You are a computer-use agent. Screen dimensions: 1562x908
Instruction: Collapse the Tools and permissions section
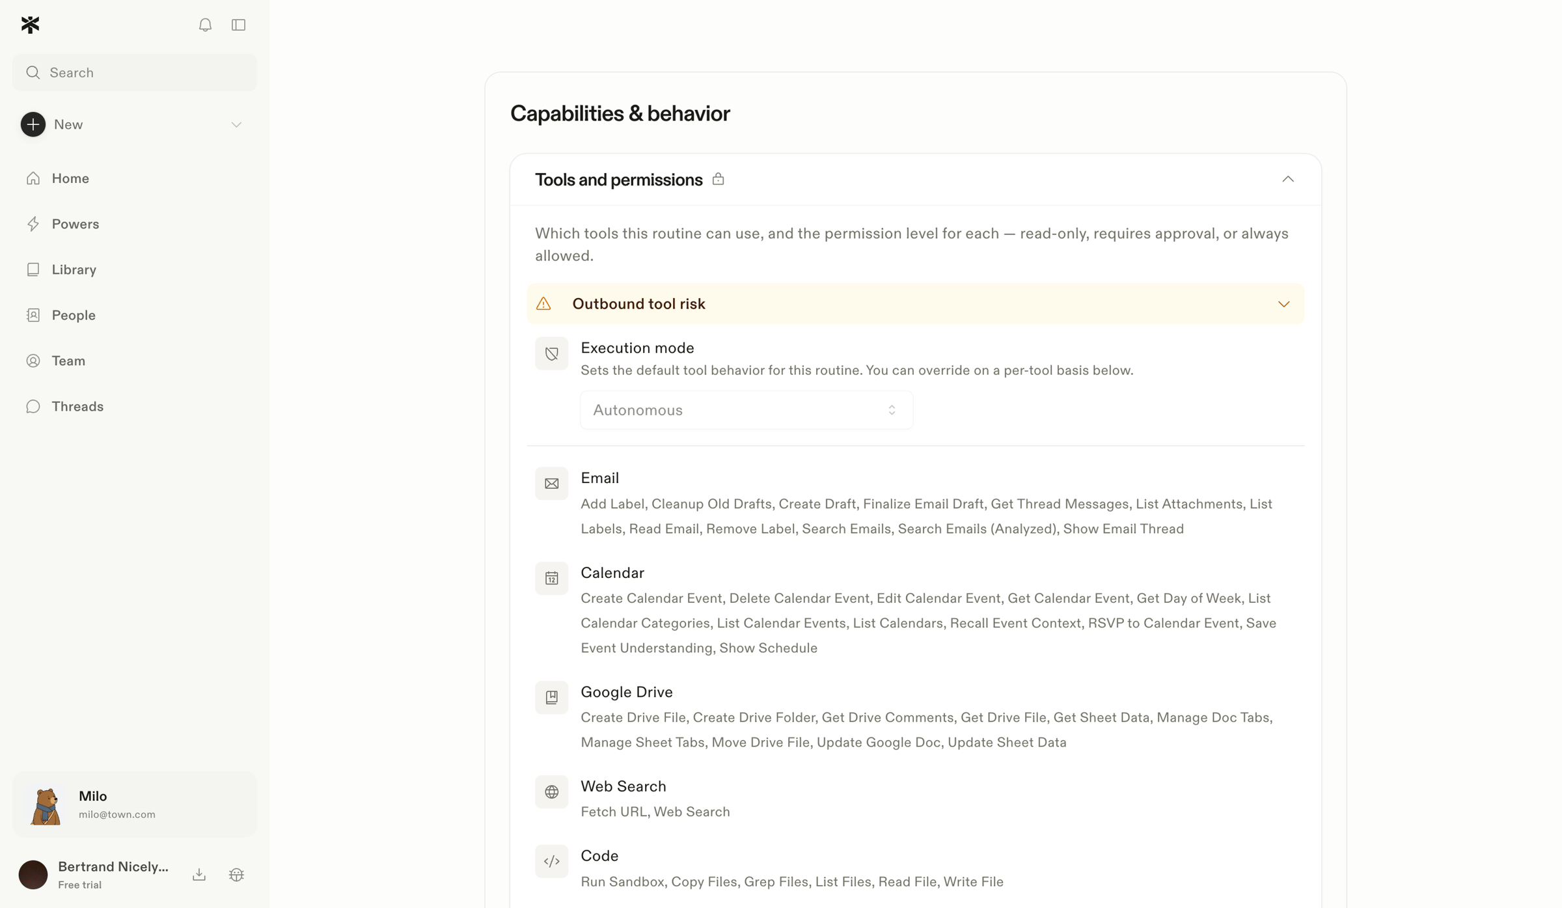pos(1287,179)
